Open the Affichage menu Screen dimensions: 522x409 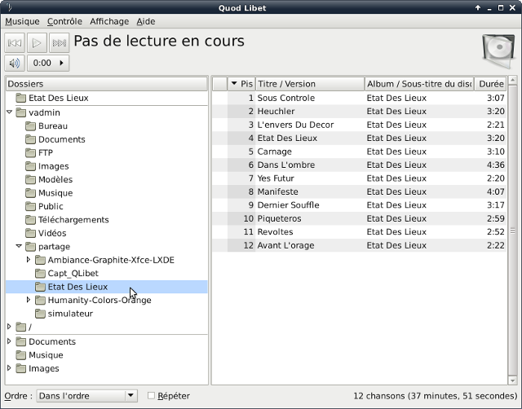(x=109, y=21)
